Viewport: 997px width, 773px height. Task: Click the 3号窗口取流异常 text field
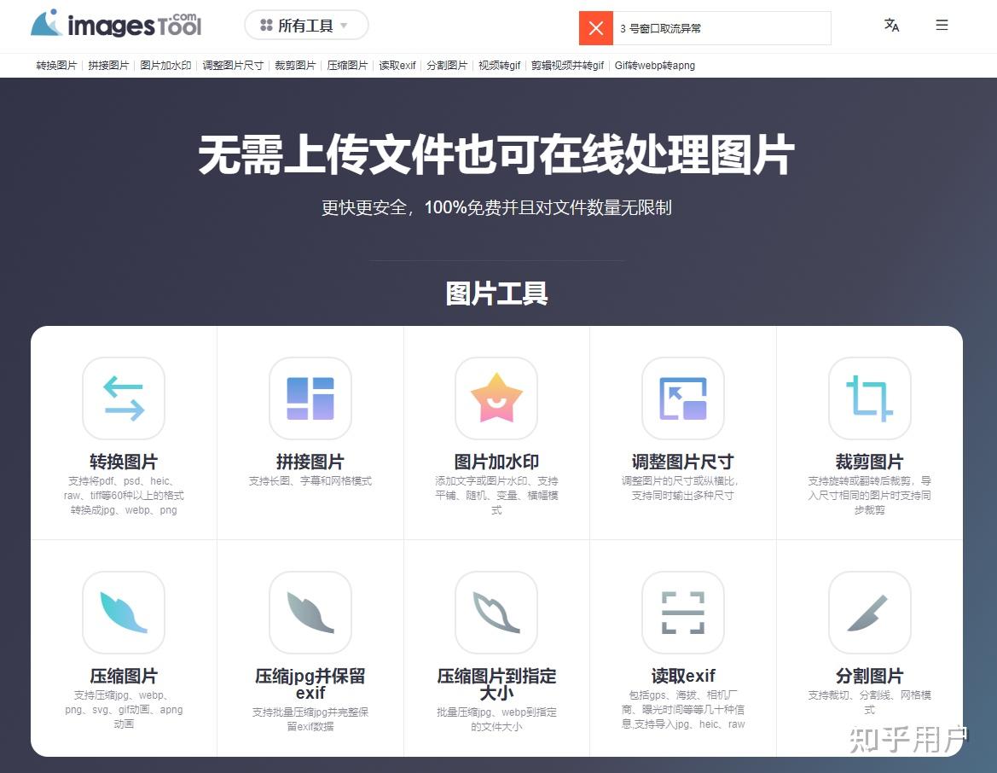pyautogui.click(x=725, y=28)
